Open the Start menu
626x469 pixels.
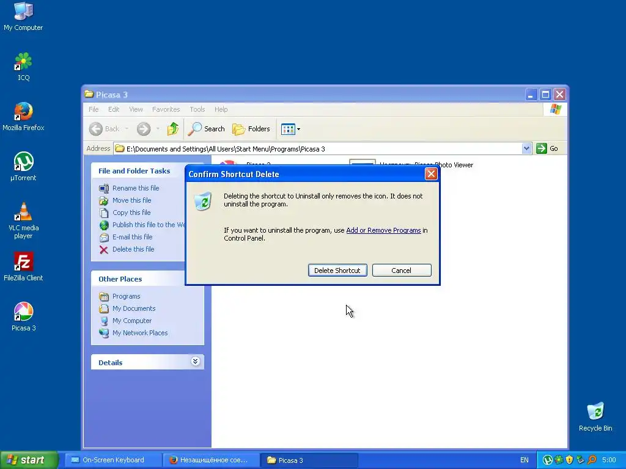tap(28, 460)
